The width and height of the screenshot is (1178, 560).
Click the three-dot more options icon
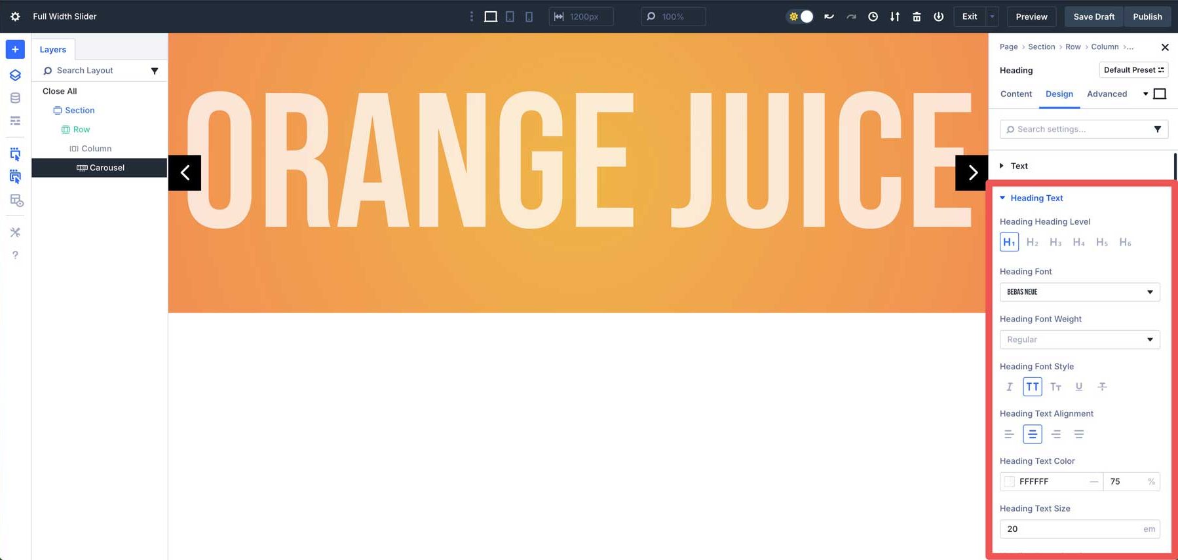click(x=471, y=16)
